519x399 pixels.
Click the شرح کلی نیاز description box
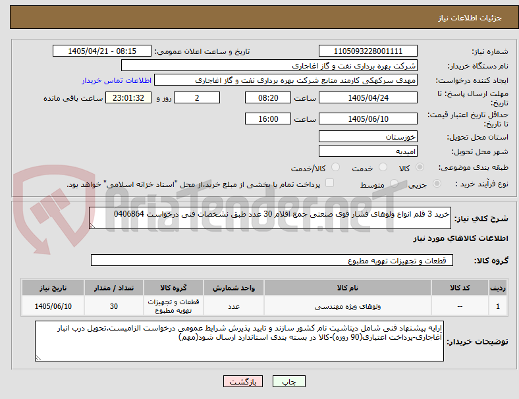pos(270,218)
